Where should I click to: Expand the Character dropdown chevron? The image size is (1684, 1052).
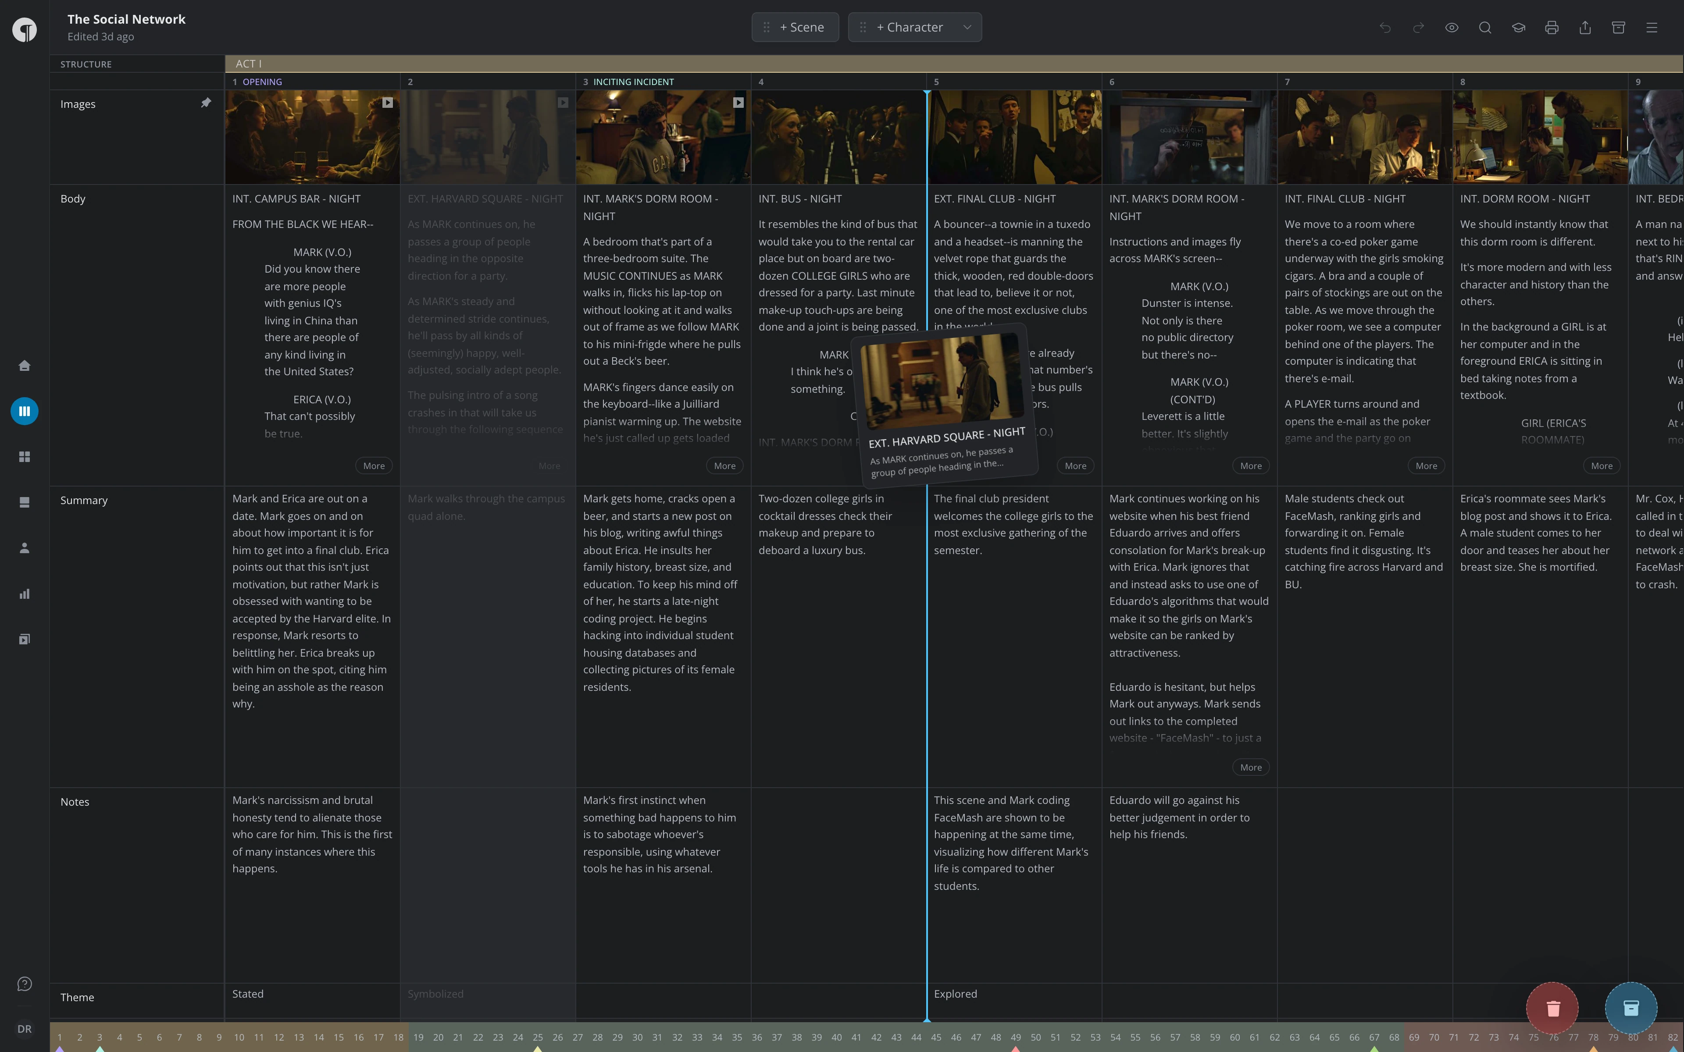(967, 27)
